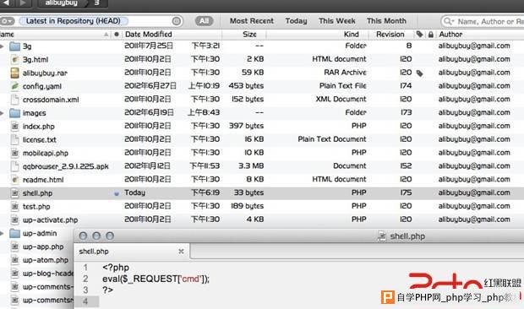The image size is (524, 309).
Task: Open the Latest in Repository (HEAD) revision selector
Action: (x=74, y=21)
